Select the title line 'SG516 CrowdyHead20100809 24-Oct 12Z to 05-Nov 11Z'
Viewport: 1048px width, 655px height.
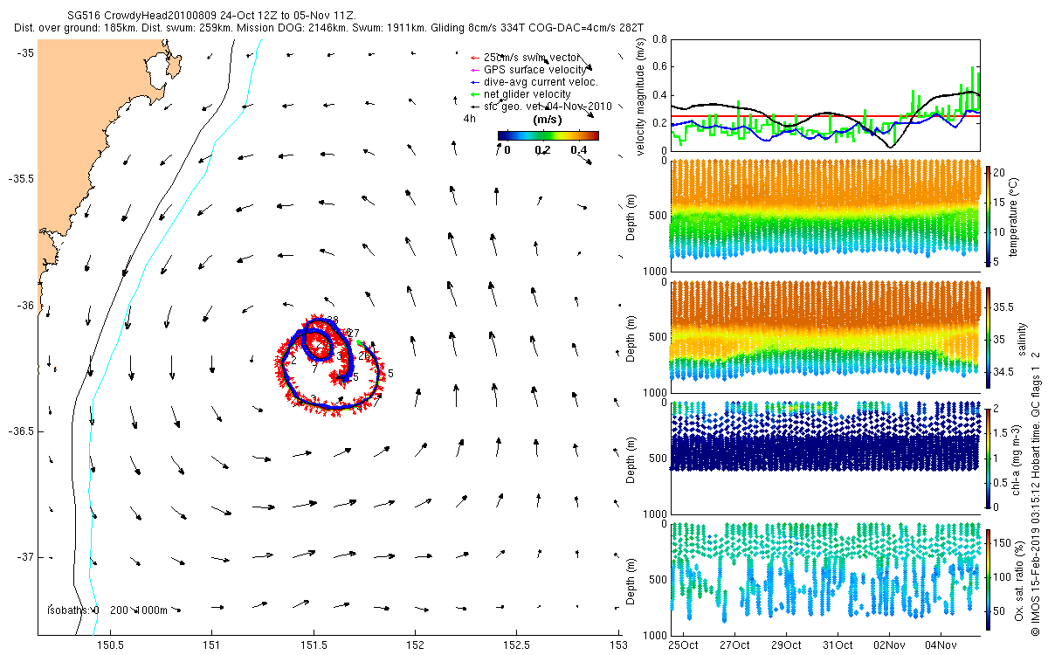click(x=210, y=16)
